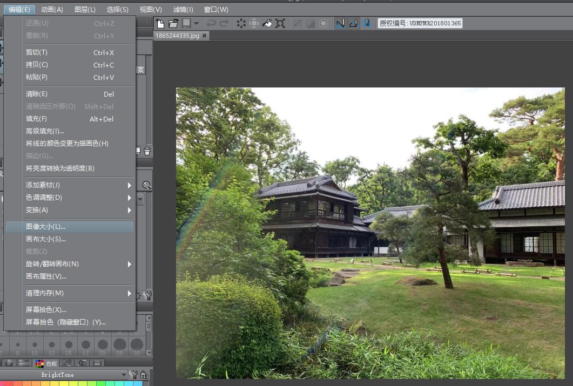Viewport: 573px width, 386px height.
Task: Click the wrench icon above brush size panel
Action: tap(149, 295)
